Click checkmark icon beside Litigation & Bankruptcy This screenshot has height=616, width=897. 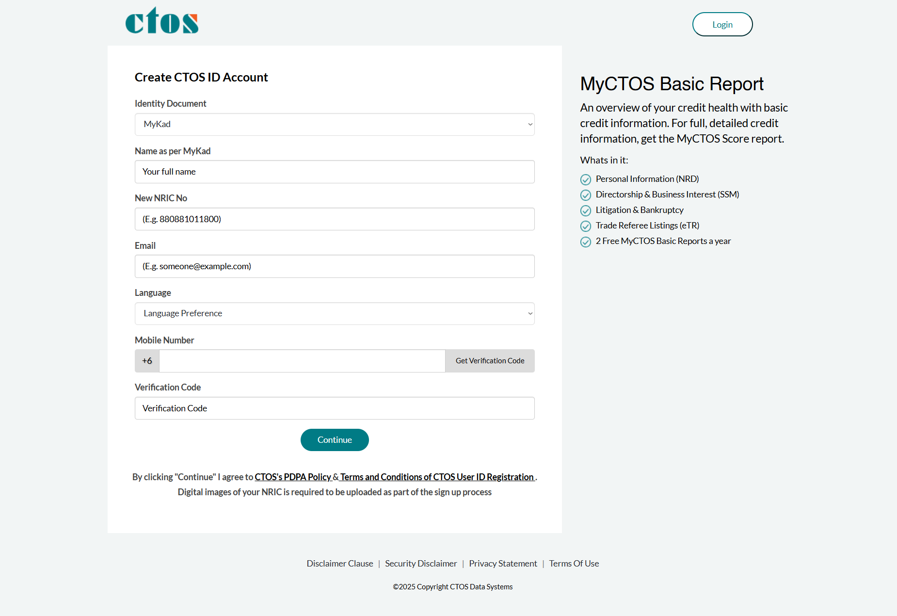click(x=586, y=211)
